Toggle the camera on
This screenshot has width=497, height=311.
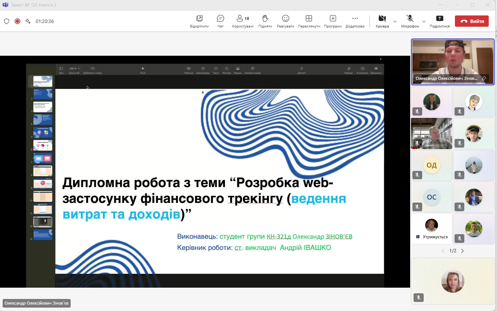coord(382,21)
